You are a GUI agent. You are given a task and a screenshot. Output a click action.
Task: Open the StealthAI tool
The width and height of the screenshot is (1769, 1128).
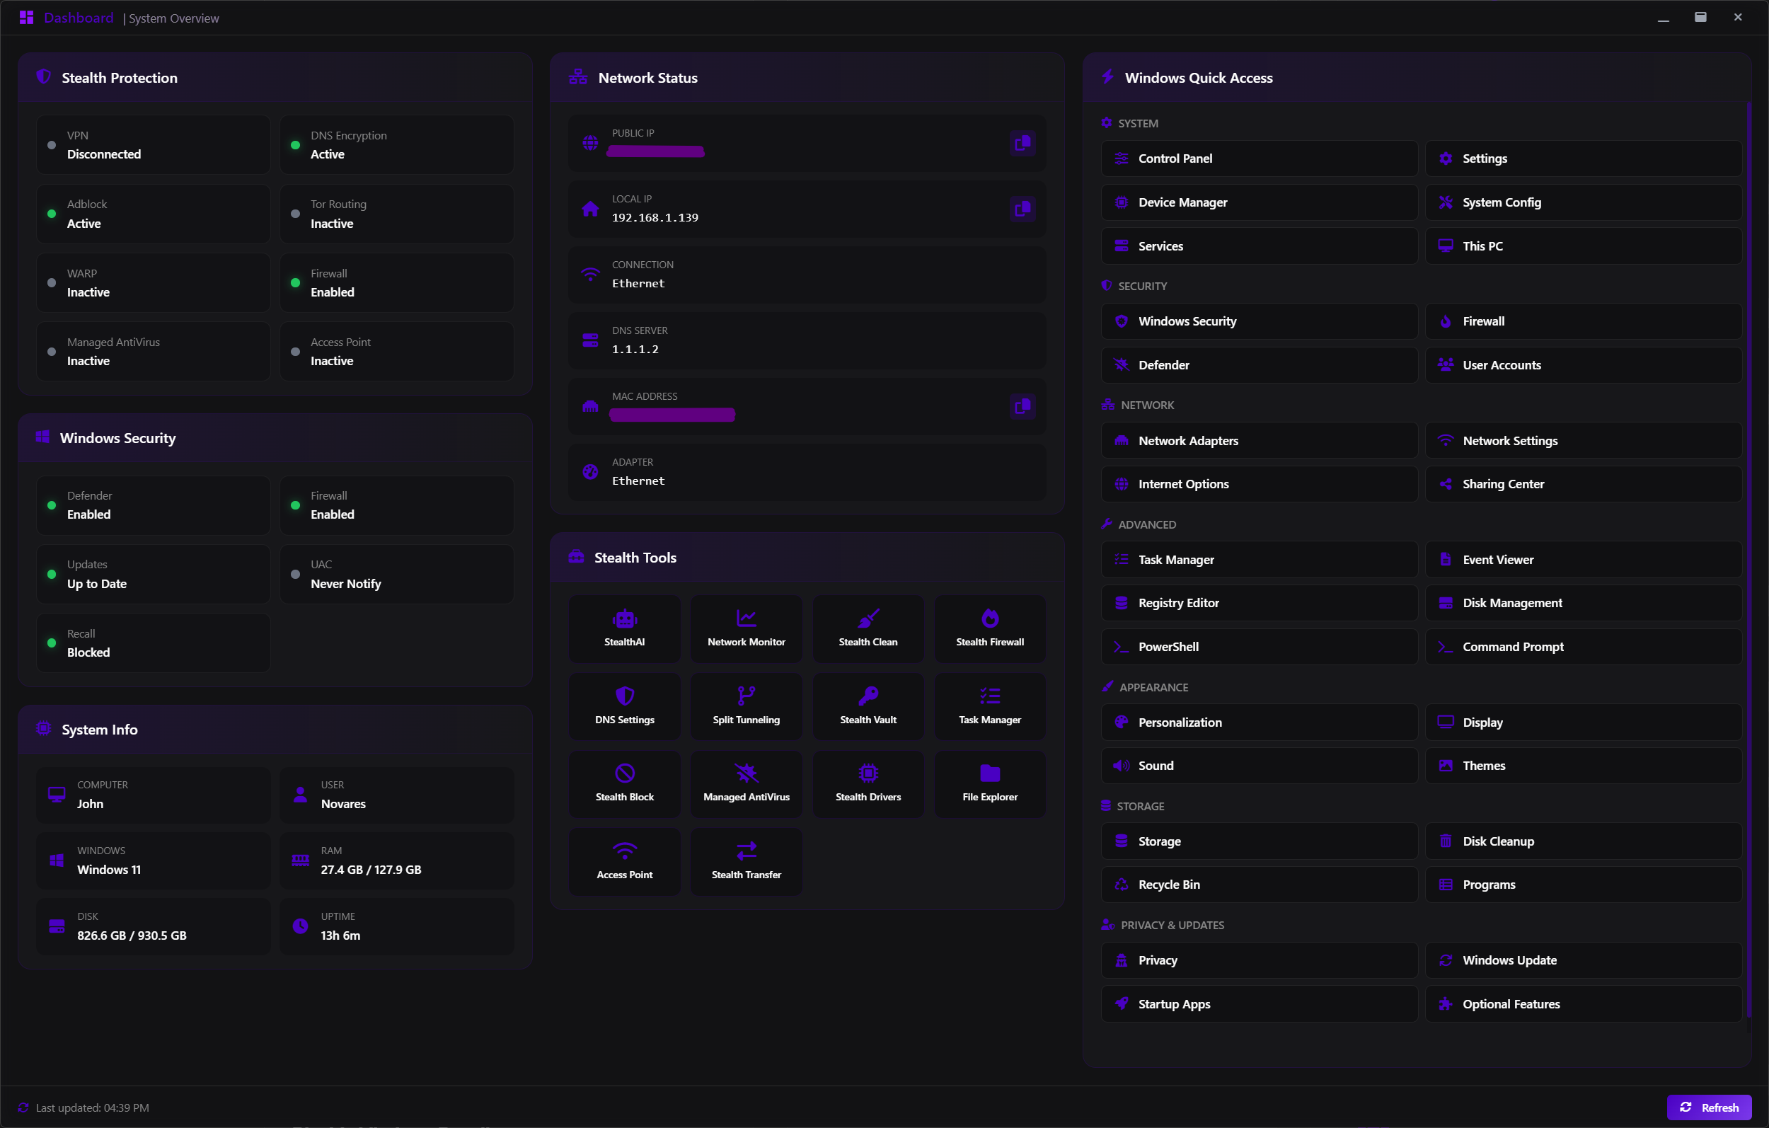click(624, 628)
